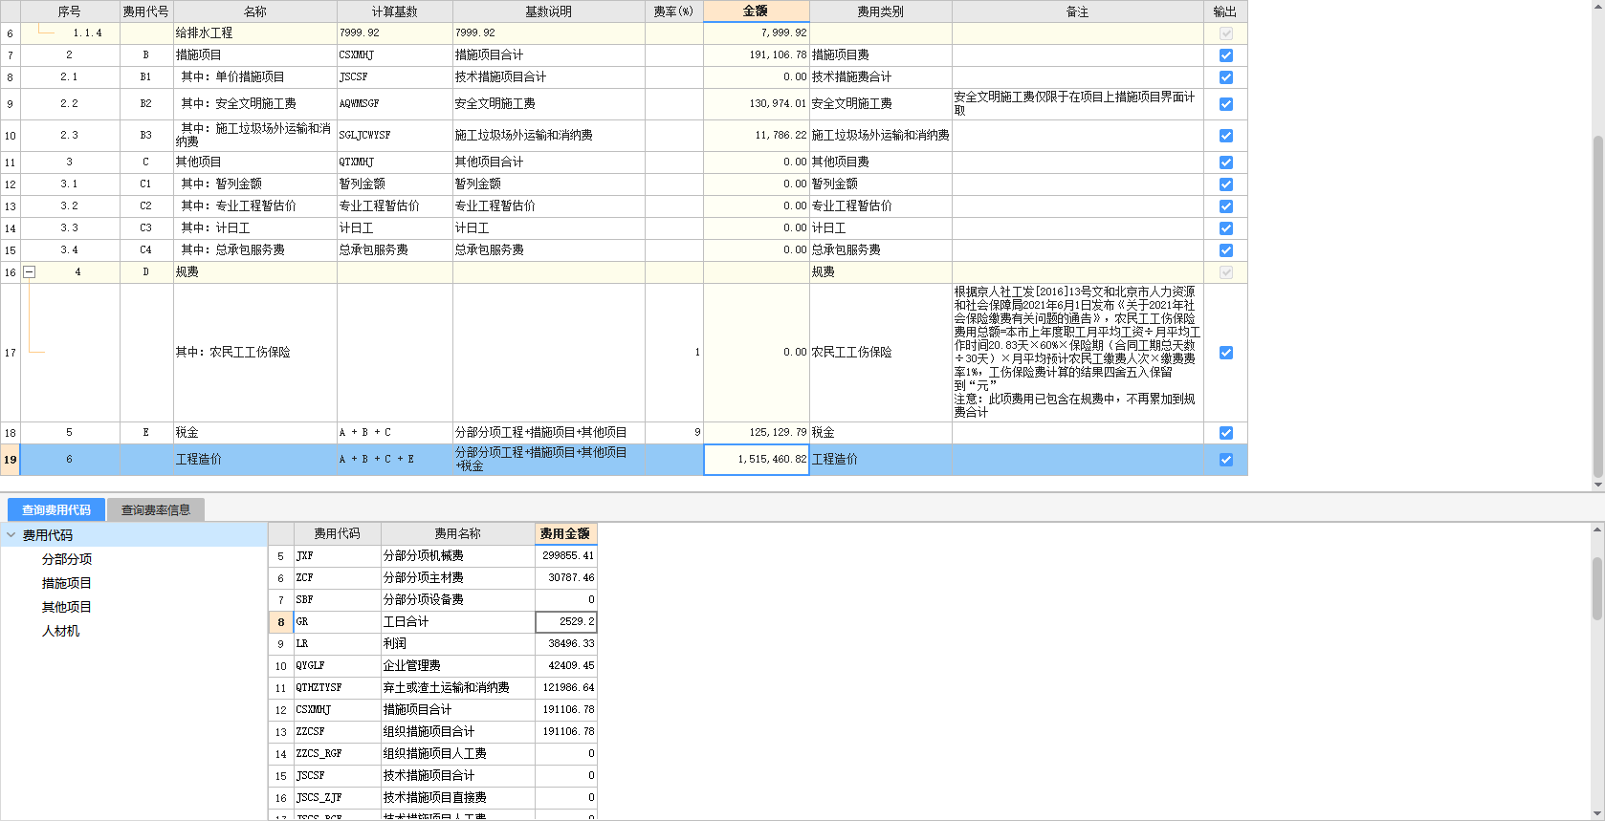This screenshot has height=821, width=1605.
Task: Click the 费用金额 column header in lower table
Action: click(x=566, y=533)
